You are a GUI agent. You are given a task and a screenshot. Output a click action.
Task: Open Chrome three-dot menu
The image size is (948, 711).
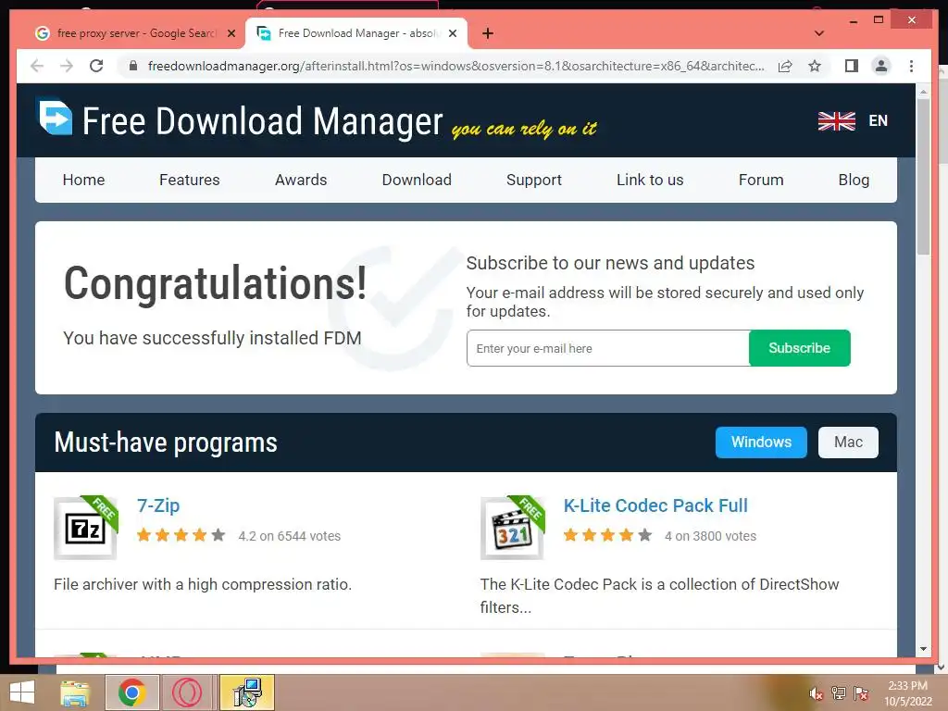(911, 66)
